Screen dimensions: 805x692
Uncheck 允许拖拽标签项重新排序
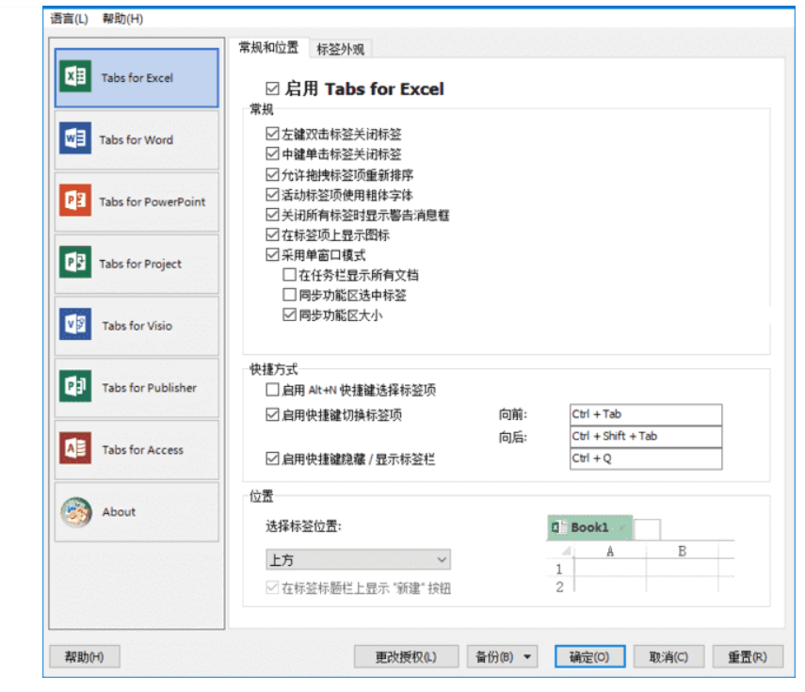272,174
